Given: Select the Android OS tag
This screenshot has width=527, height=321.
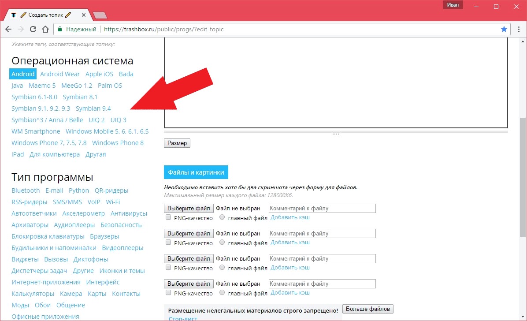Looking at the screenshot, I should (23, 74).
